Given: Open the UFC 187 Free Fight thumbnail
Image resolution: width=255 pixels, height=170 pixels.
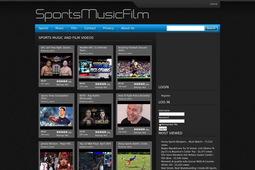Looking at the screenshot, I should coord(56,66).
